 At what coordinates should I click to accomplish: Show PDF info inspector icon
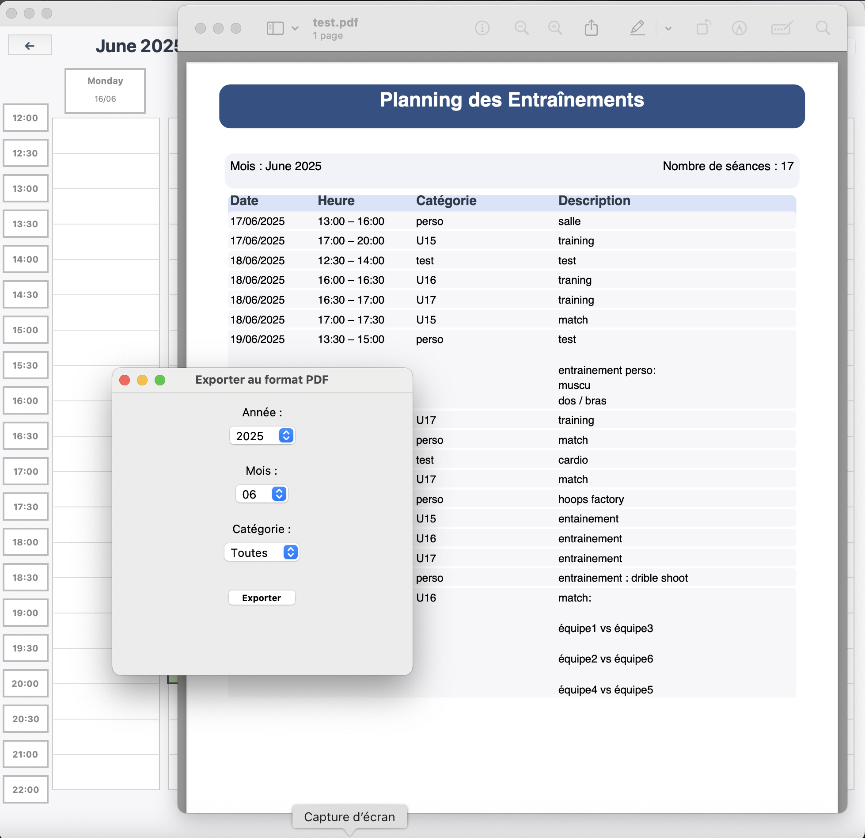coord(482,28)
